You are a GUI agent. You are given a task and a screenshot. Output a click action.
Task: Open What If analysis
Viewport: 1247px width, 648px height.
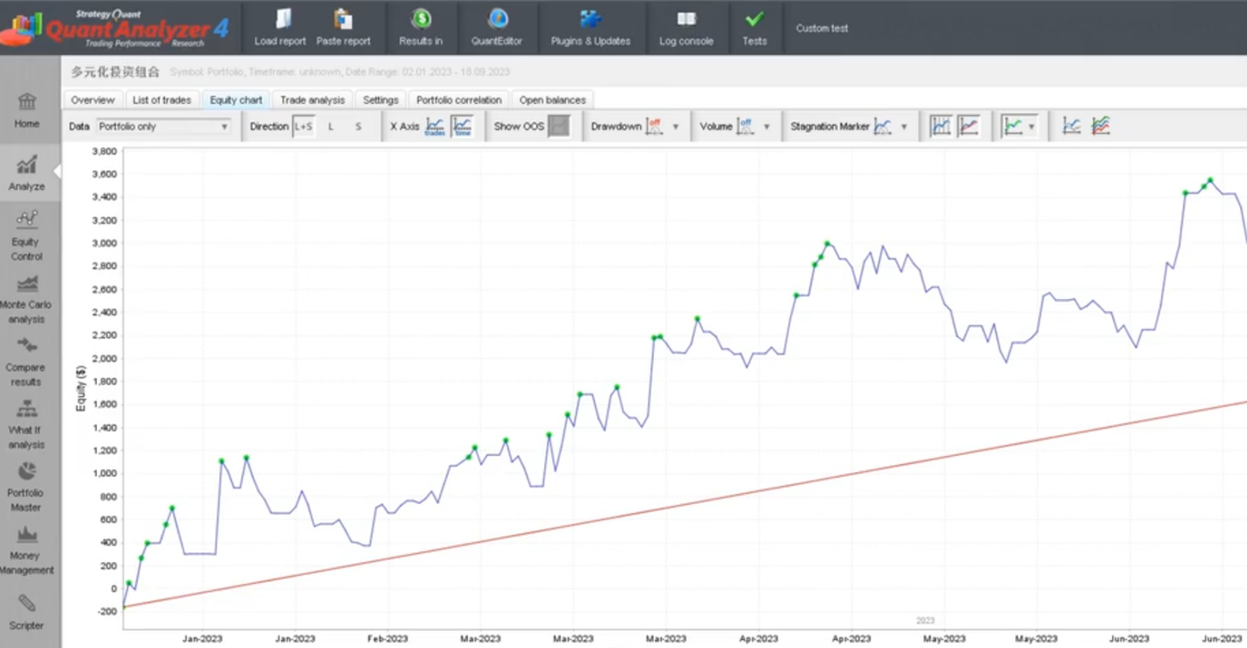(x=26, y=425)
